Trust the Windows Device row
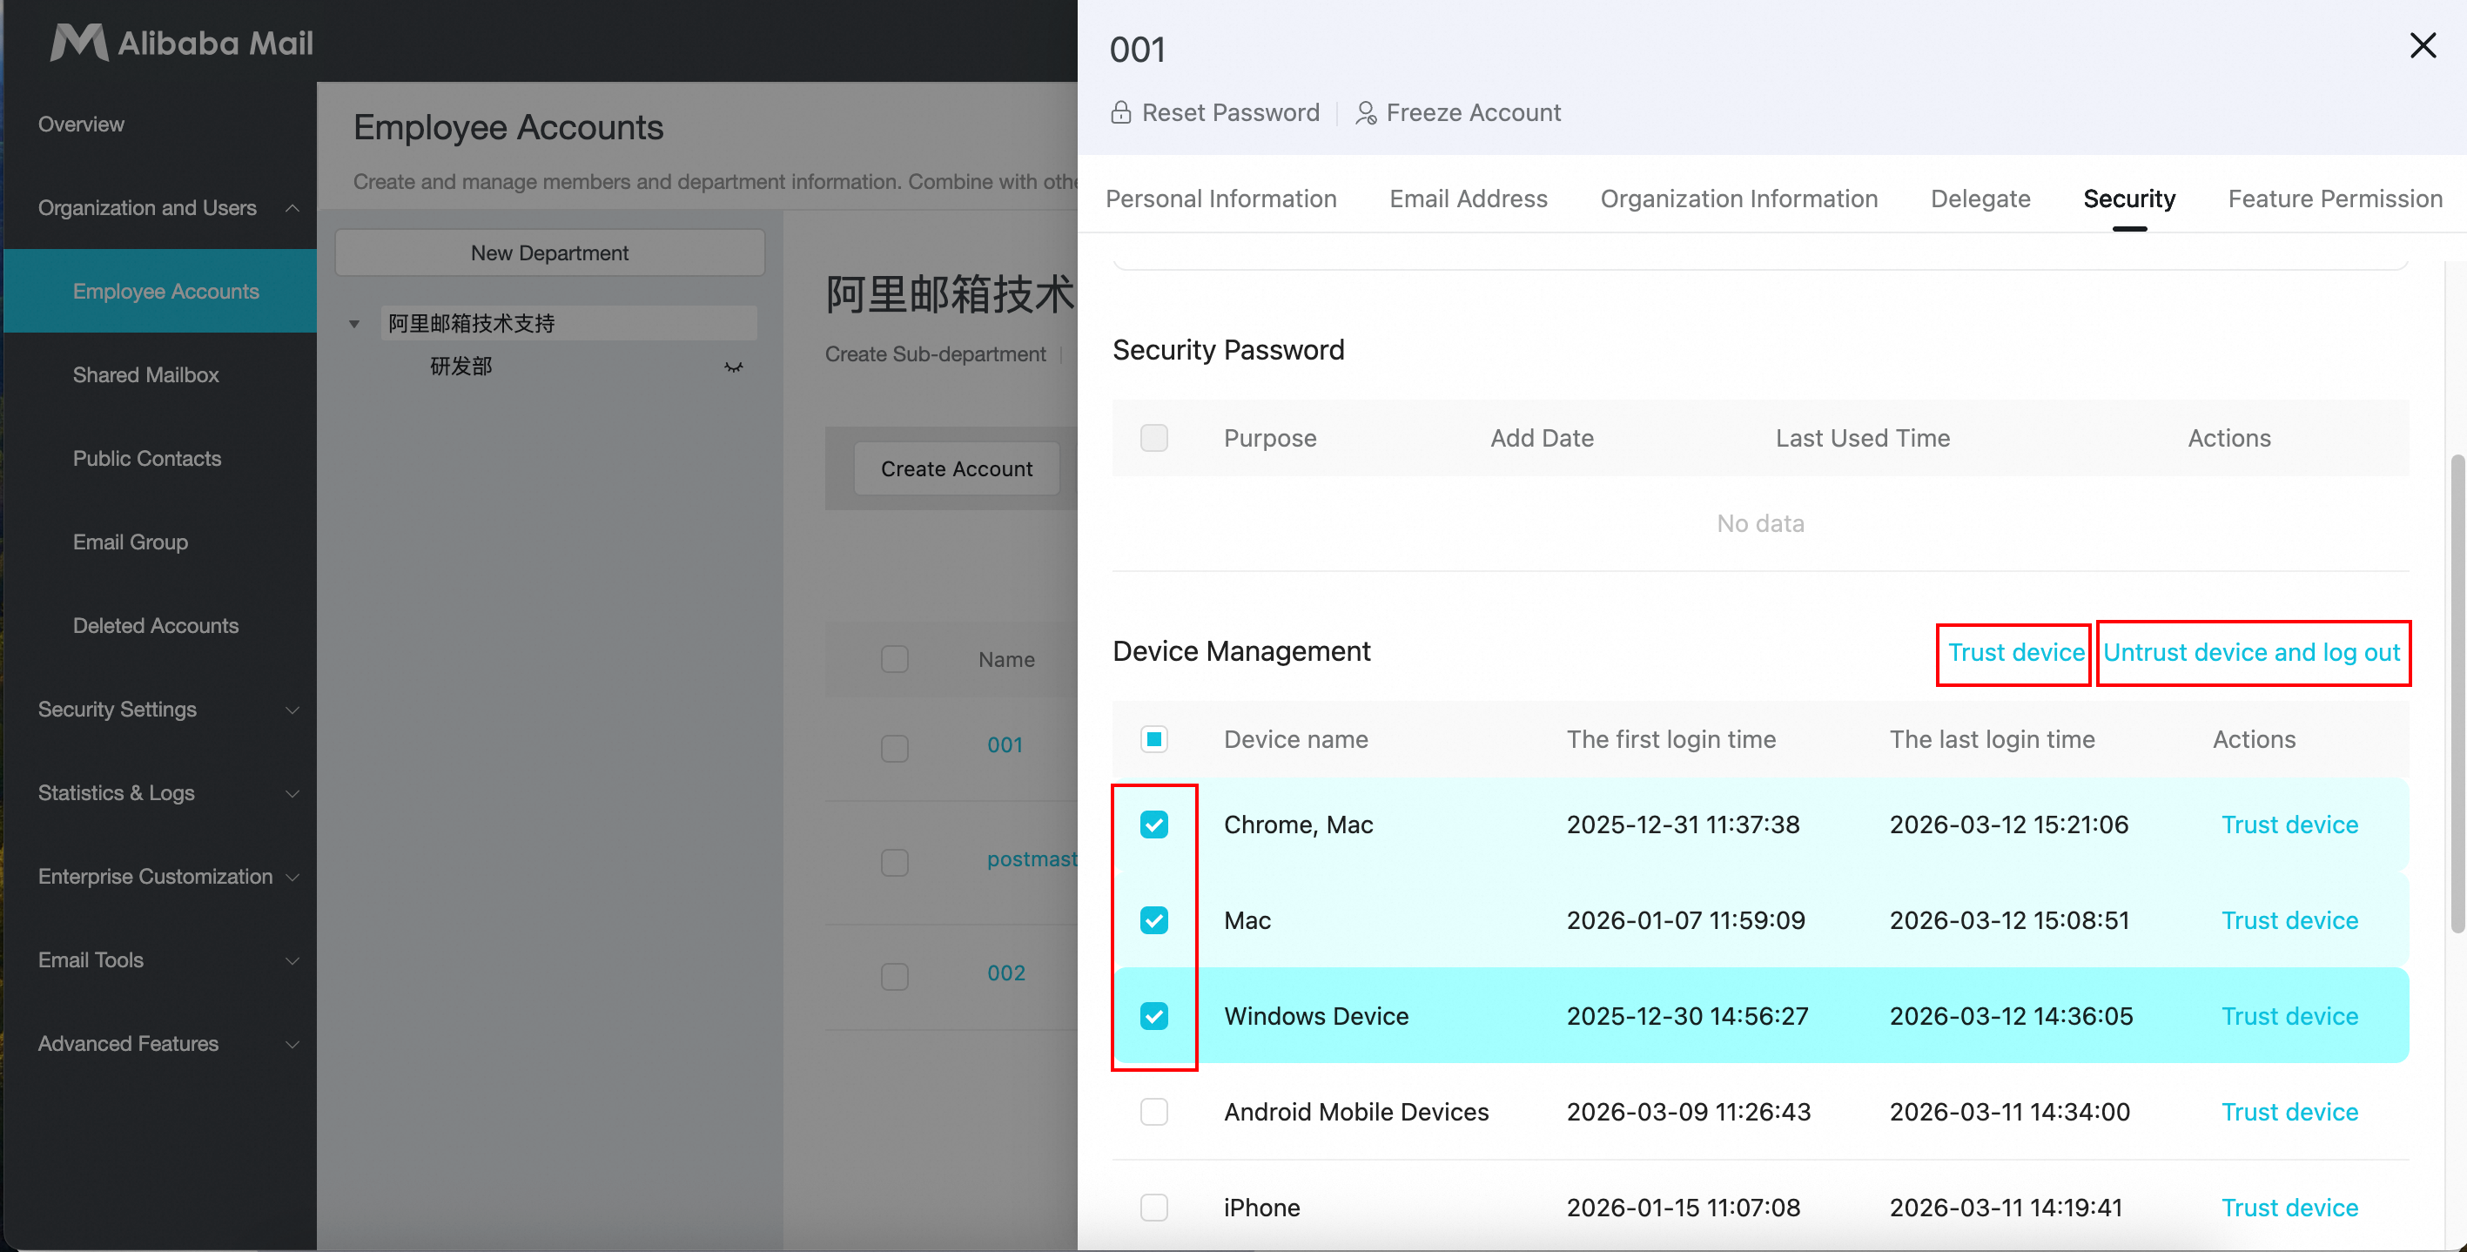Viewport: 2467px width, 1252px height. [x=2289, y=1015]
